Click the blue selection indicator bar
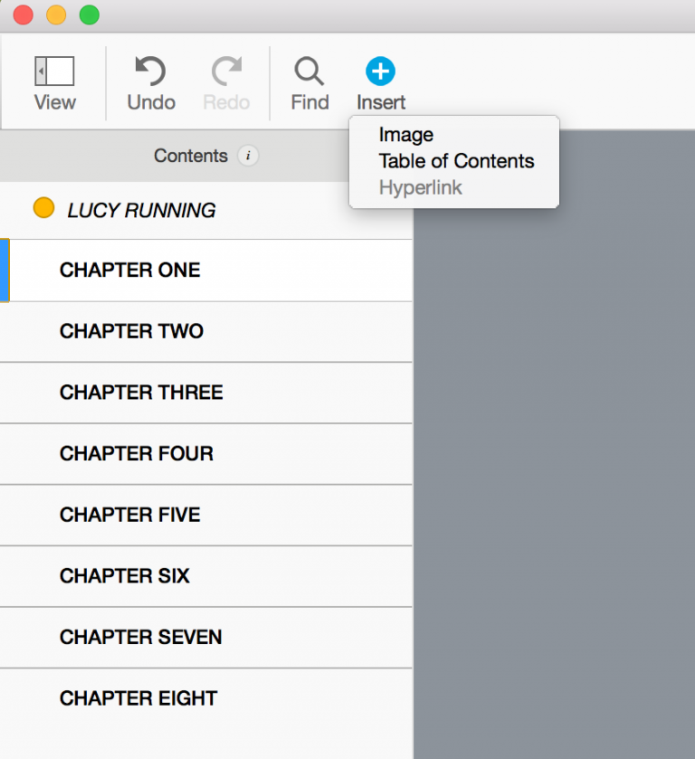Image resolution: width=695 pixels, height=759 pixels. (3, 270)
